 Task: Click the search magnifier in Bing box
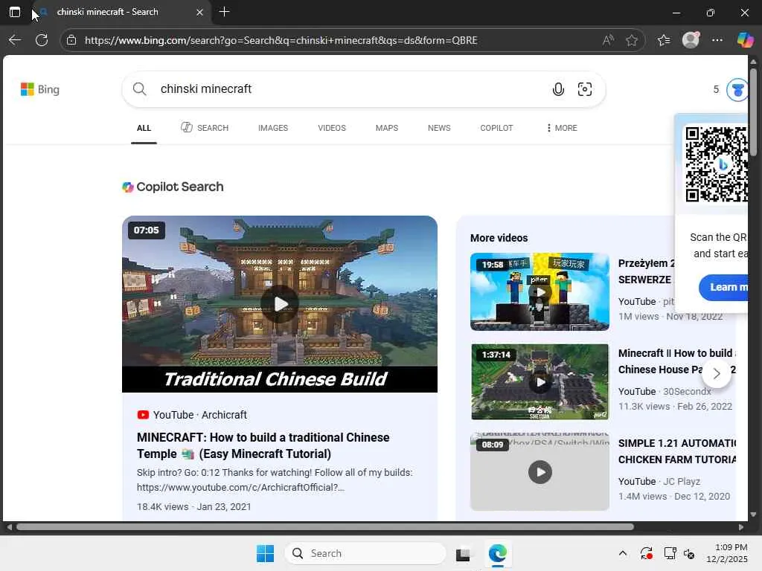coord(139,89)
